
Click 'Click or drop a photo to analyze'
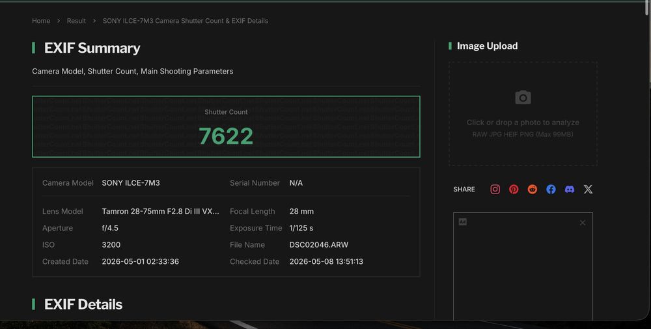523,122
